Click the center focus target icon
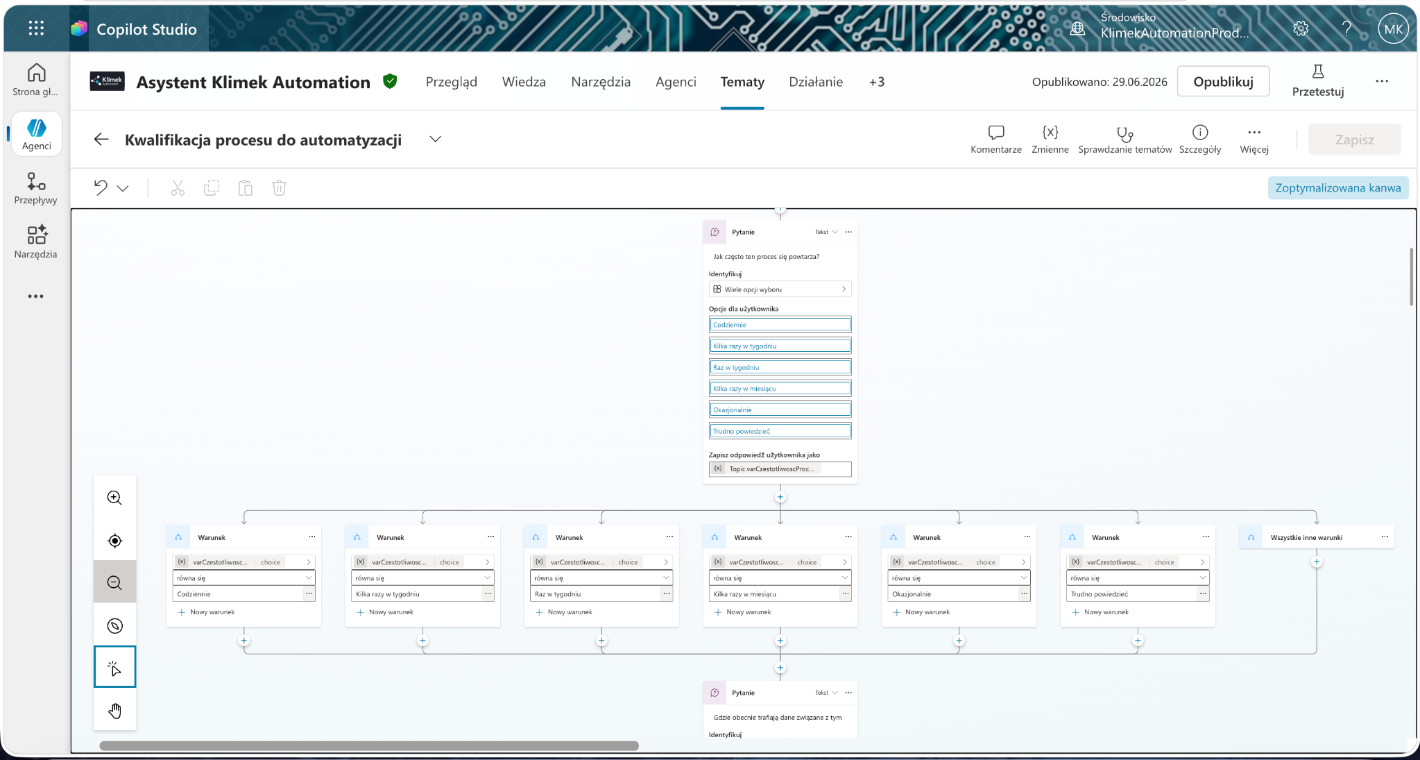Viewport: 1420px width, 760px height. [115, 541]
